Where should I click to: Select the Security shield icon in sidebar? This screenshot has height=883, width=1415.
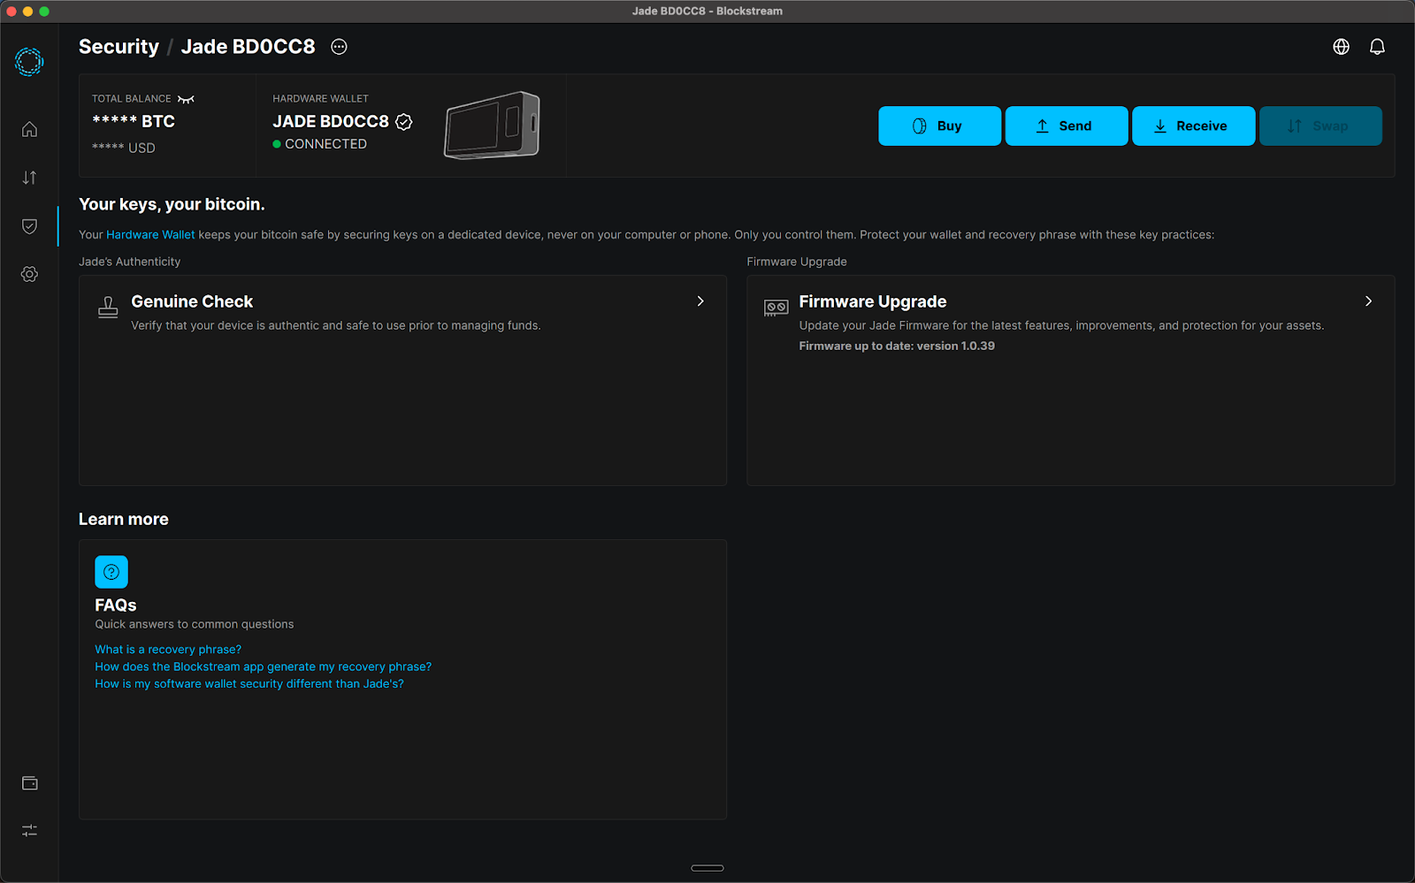pyautogui.click(x=29, y=226)
